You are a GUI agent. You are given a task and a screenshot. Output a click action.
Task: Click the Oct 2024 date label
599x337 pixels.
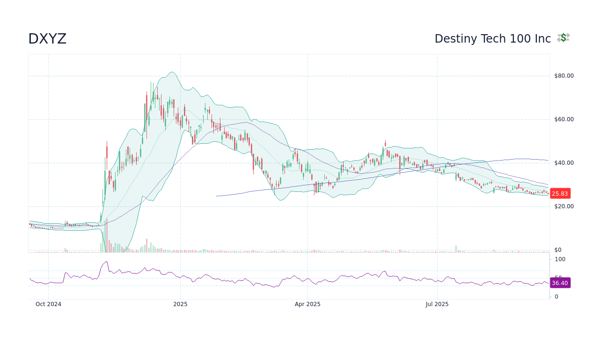pyautogui.click(x=48, y=304)
